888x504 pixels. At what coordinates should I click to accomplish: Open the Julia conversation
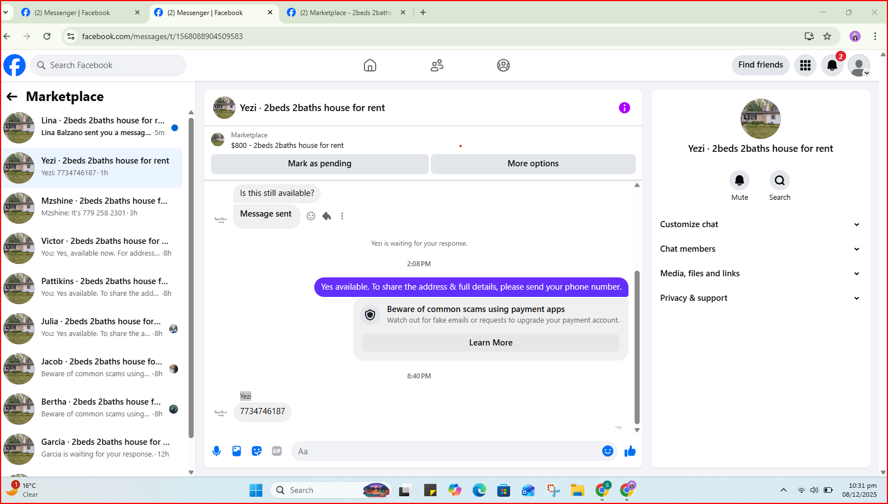[x=92, y=329]
